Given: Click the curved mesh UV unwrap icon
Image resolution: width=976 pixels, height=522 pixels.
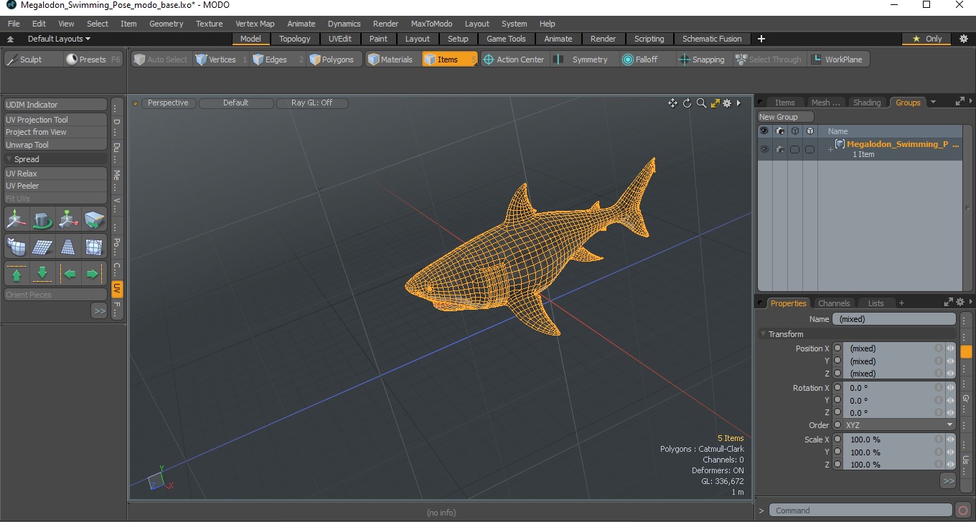Looking at the screenshot, I should pyautogui.click(x=17, y=247).
